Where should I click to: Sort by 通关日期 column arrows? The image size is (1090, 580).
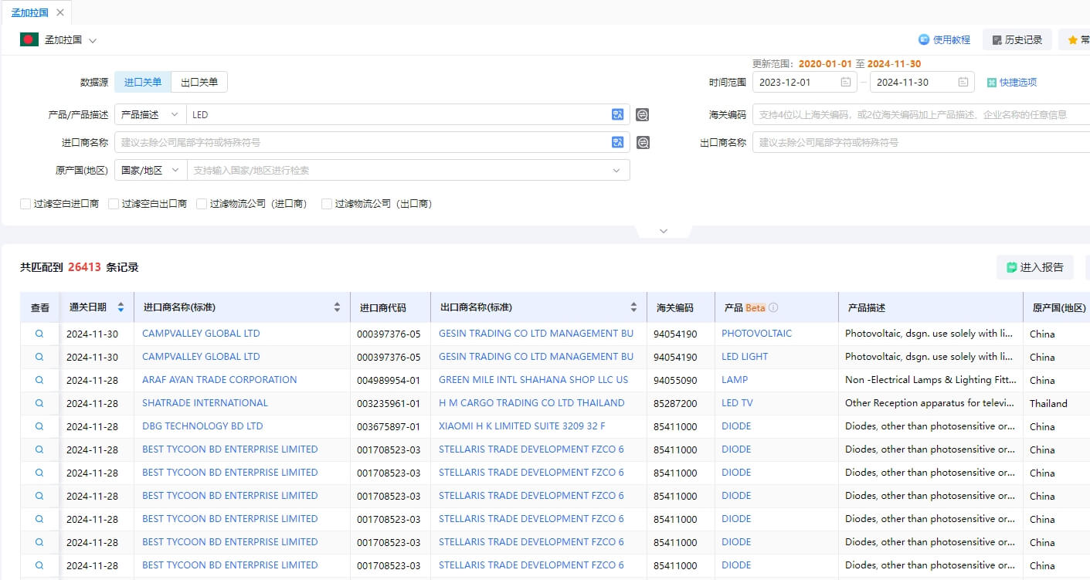pos(121,307)
